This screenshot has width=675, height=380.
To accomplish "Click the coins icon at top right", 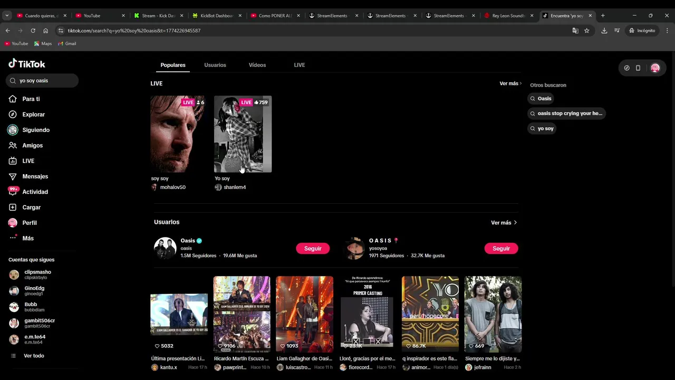I will coord(626,68).
